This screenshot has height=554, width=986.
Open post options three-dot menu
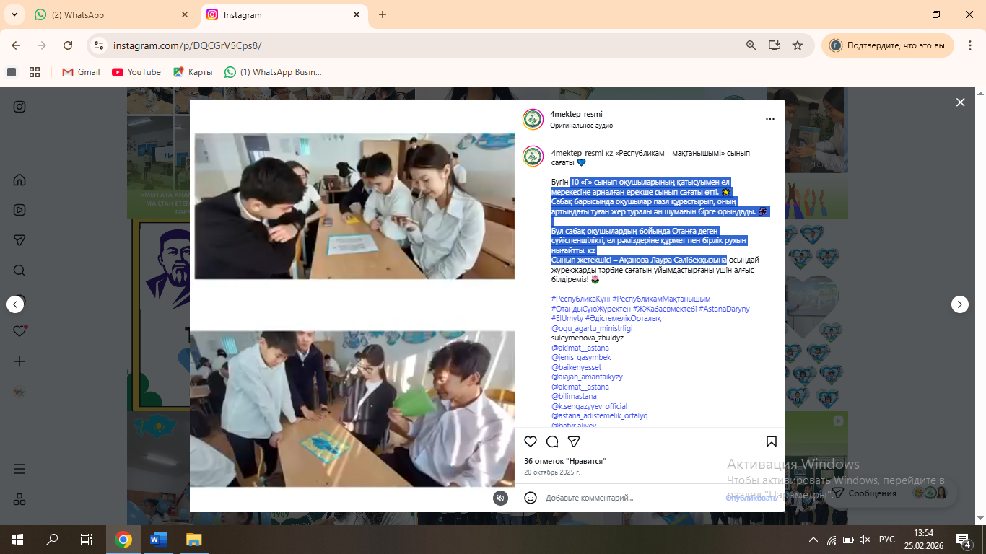click(770, 119)
